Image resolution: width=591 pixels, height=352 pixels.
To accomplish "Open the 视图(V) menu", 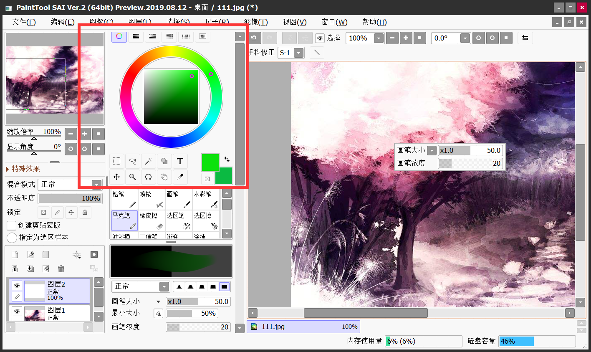I will (295, 22).
